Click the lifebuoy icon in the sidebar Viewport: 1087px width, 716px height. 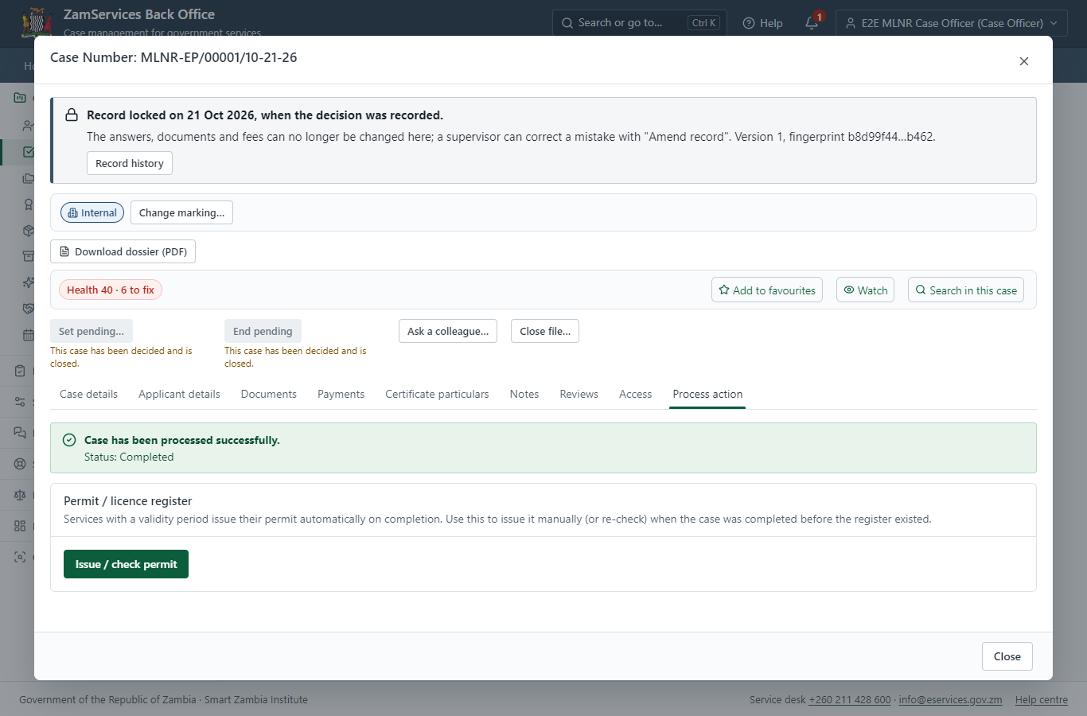click(x=20, y=464)
